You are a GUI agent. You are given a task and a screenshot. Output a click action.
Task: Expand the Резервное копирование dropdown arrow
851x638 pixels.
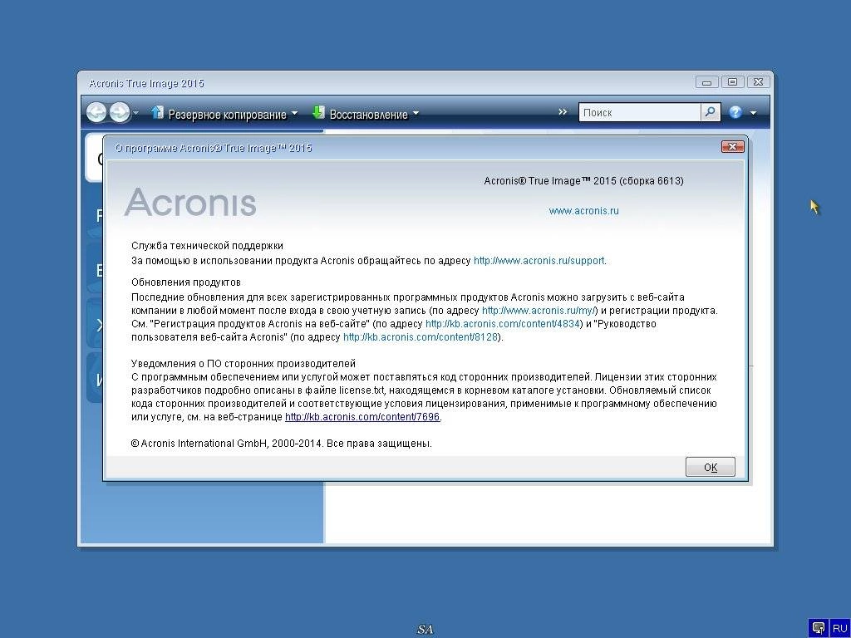pyautogui.click(x=294, y=114)
